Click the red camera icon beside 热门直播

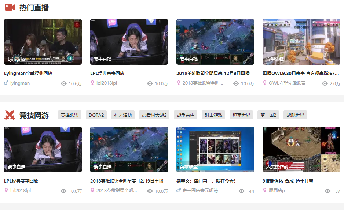pyautogui.click(x=10, y=7)
